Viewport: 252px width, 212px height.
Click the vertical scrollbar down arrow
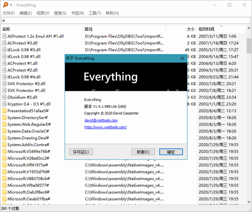pyautogui.click(x=249, y=202)
